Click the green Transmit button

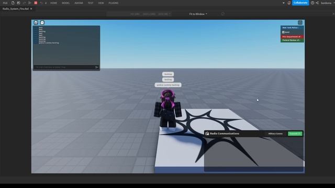point(295,134)
